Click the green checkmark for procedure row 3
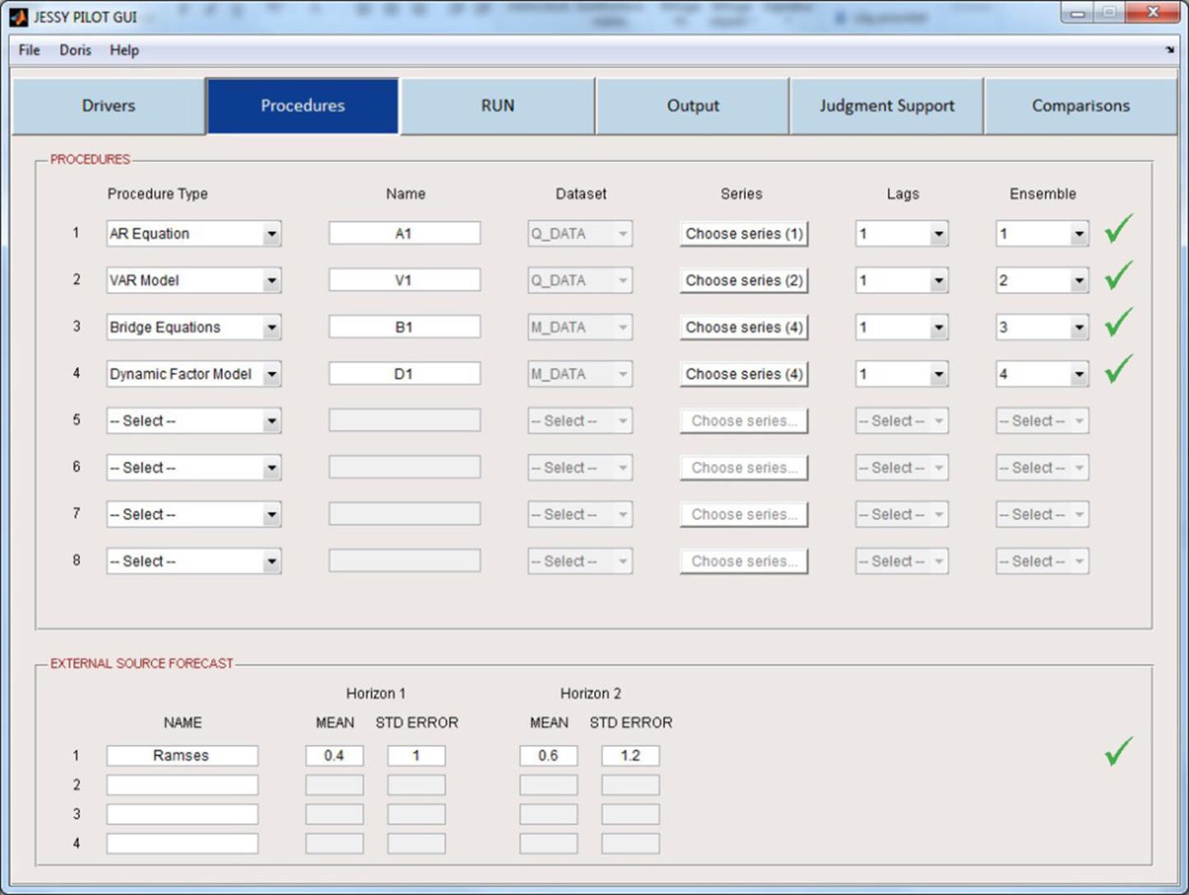The height and width of the screenshot is (895, 1189). [x=1118, y=322]
